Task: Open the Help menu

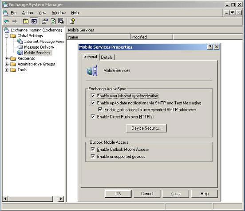Action: click(x=75, y=13)
